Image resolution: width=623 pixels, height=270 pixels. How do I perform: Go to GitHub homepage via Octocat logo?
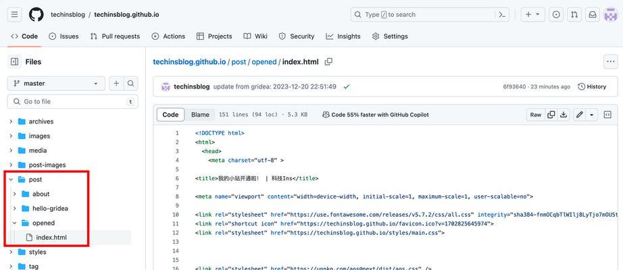tap(36, 15)
